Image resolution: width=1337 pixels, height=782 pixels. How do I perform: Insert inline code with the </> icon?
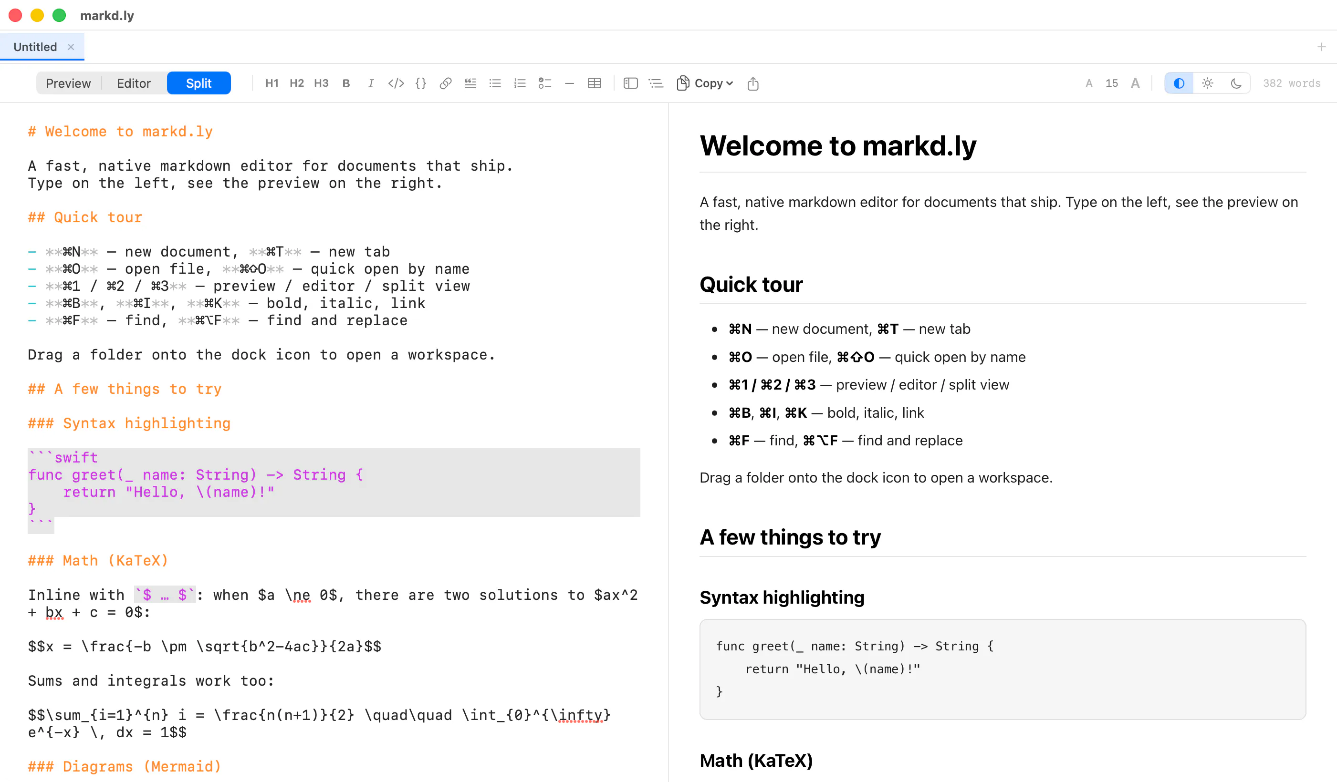coord(396,83)
